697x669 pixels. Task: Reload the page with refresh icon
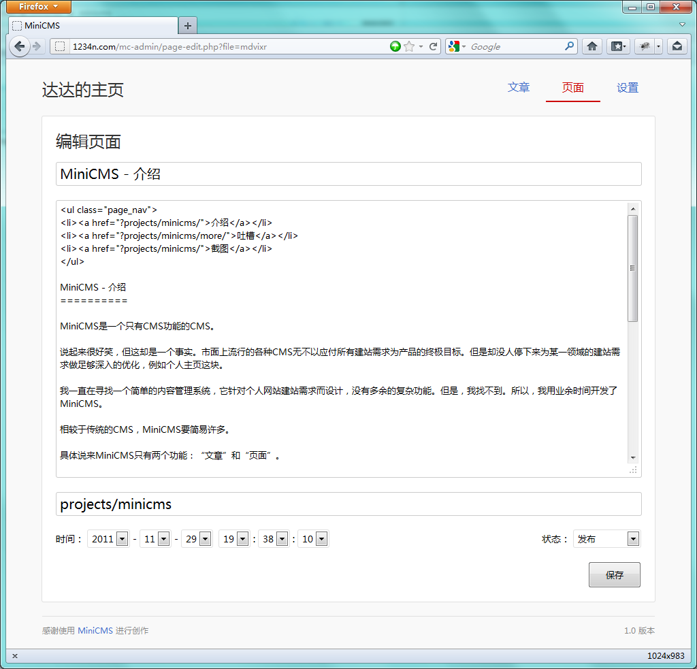(433, 46)
